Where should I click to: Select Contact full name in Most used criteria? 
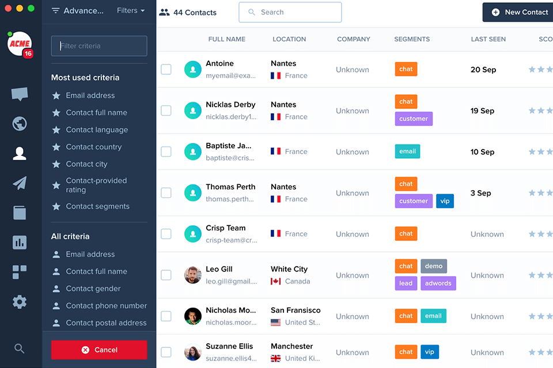pos(96,113)
